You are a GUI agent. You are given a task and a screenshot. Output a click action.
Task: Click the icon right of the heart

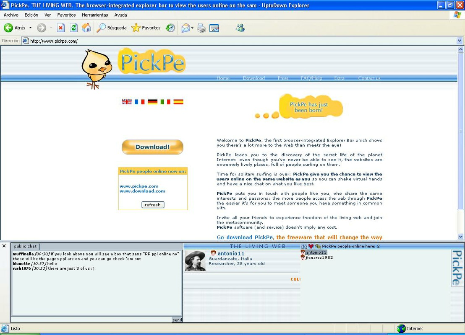tap(318, 246)
